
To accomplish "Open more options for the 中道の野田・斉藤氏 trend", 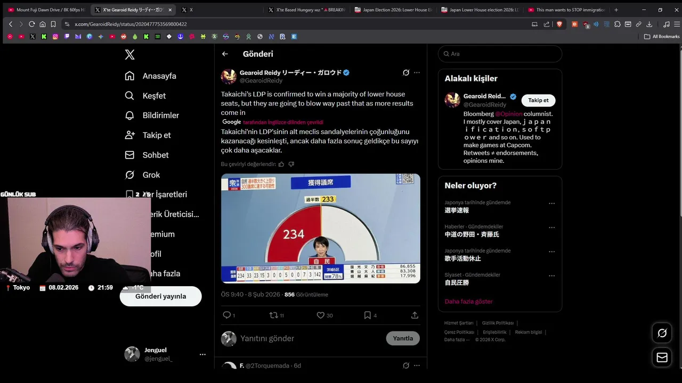I will [x=551, y=227].
